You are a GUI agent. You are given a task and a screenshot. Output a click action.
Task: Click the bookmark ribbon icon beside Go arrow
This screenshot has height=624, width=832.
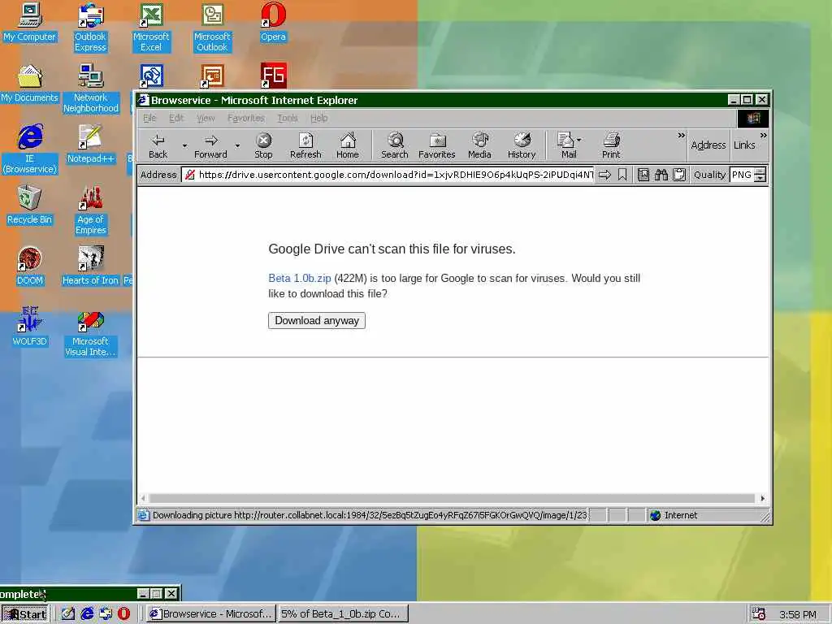tap(622, 175)
